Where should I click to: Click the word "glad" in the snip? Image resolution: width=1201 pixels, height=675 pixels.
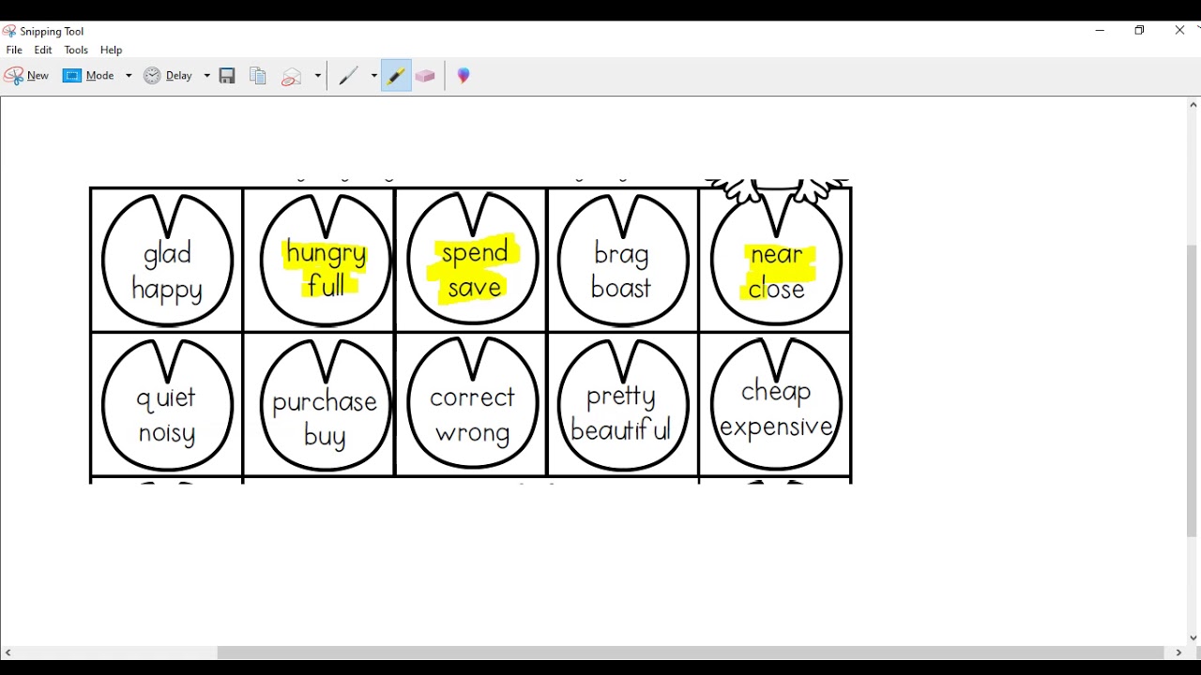pyautogui.click(x=167, y=253)
